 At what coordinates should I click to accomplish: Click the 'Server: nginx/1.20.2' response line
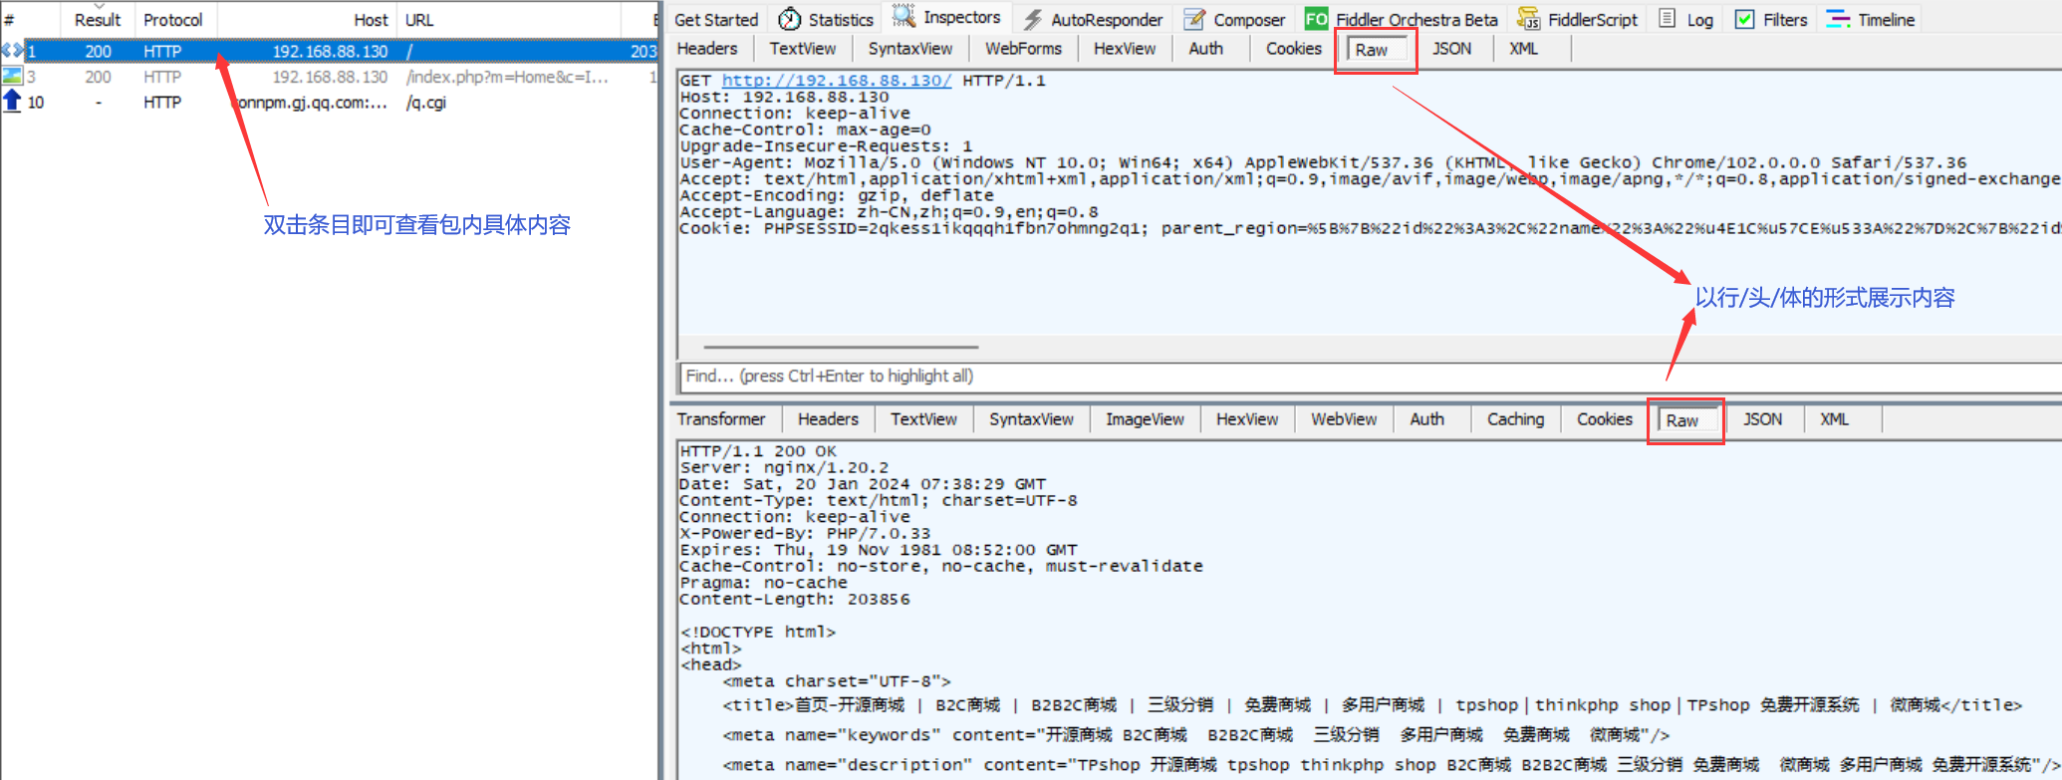(784, 467)
